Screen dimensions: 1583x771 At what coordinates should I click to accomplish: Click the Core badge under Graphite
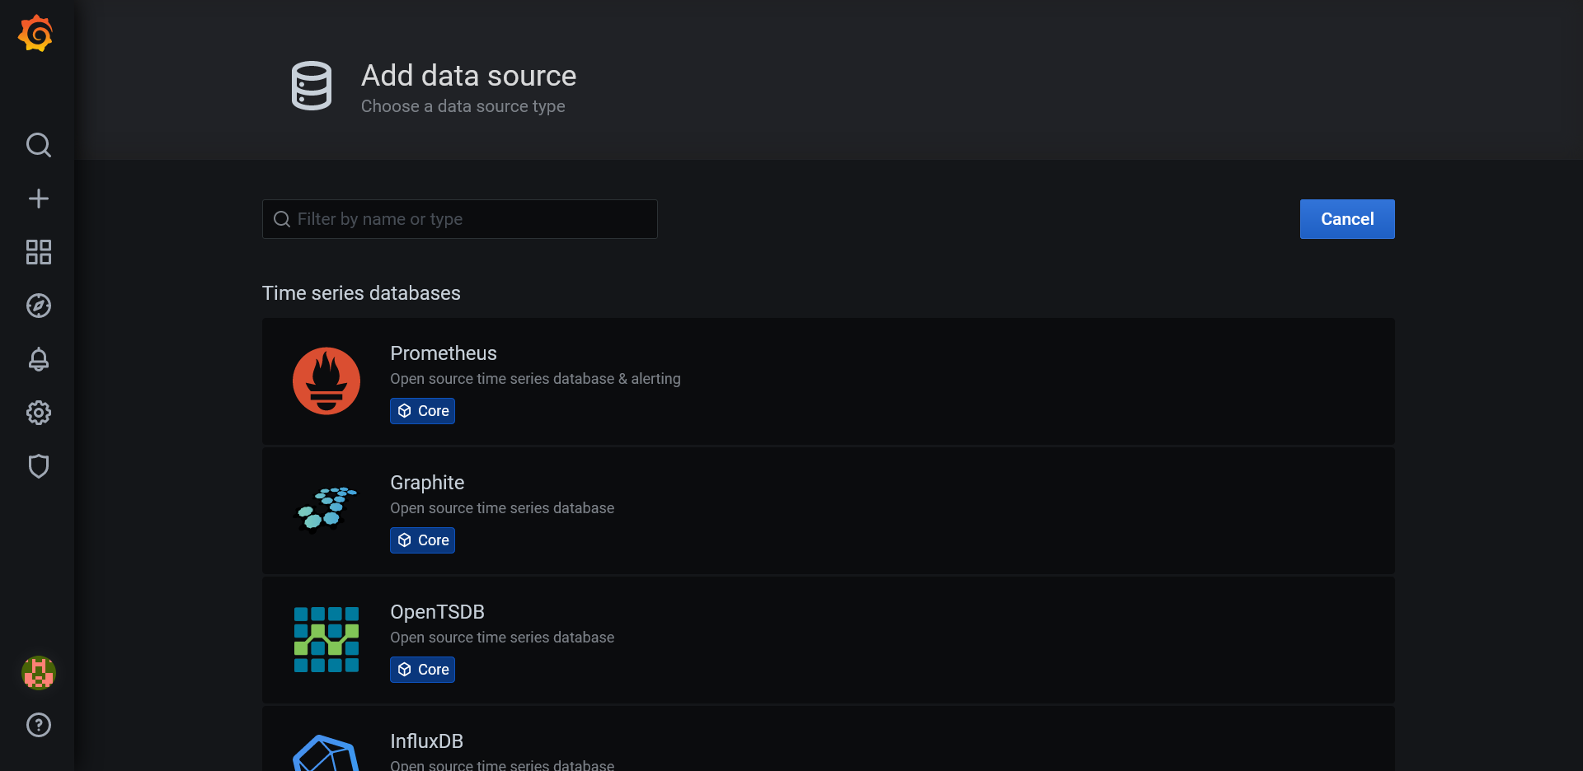[x=422, y=540]
